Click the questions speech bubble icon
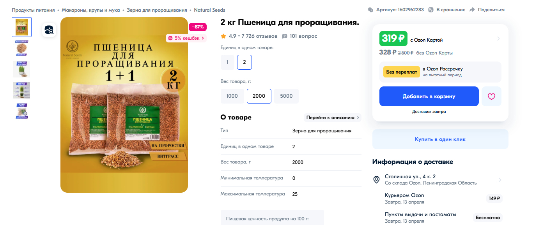Viewport: 535px width, 225px height. 285,36
